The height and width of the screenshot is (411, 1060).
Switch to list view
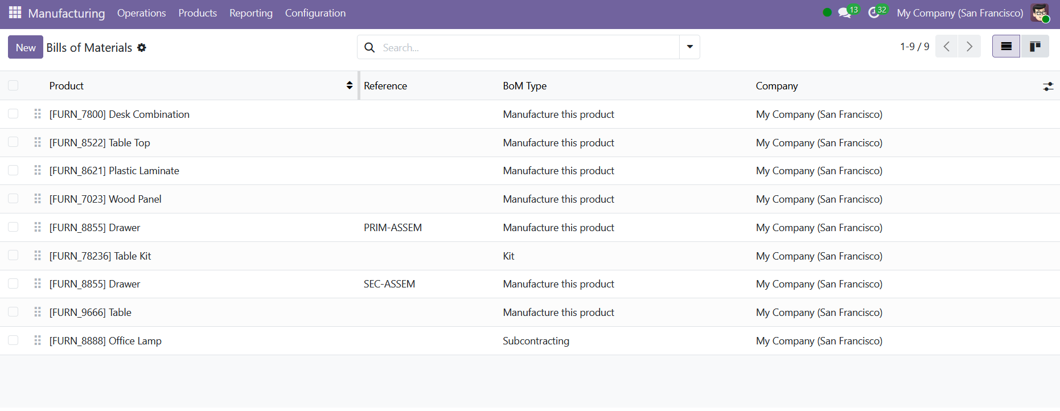pos(1006,47)
